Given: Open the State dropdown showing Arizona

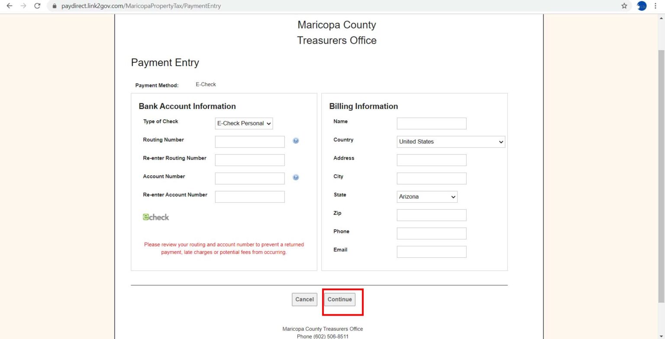Looking at the screenshot, I should [426, 197].
